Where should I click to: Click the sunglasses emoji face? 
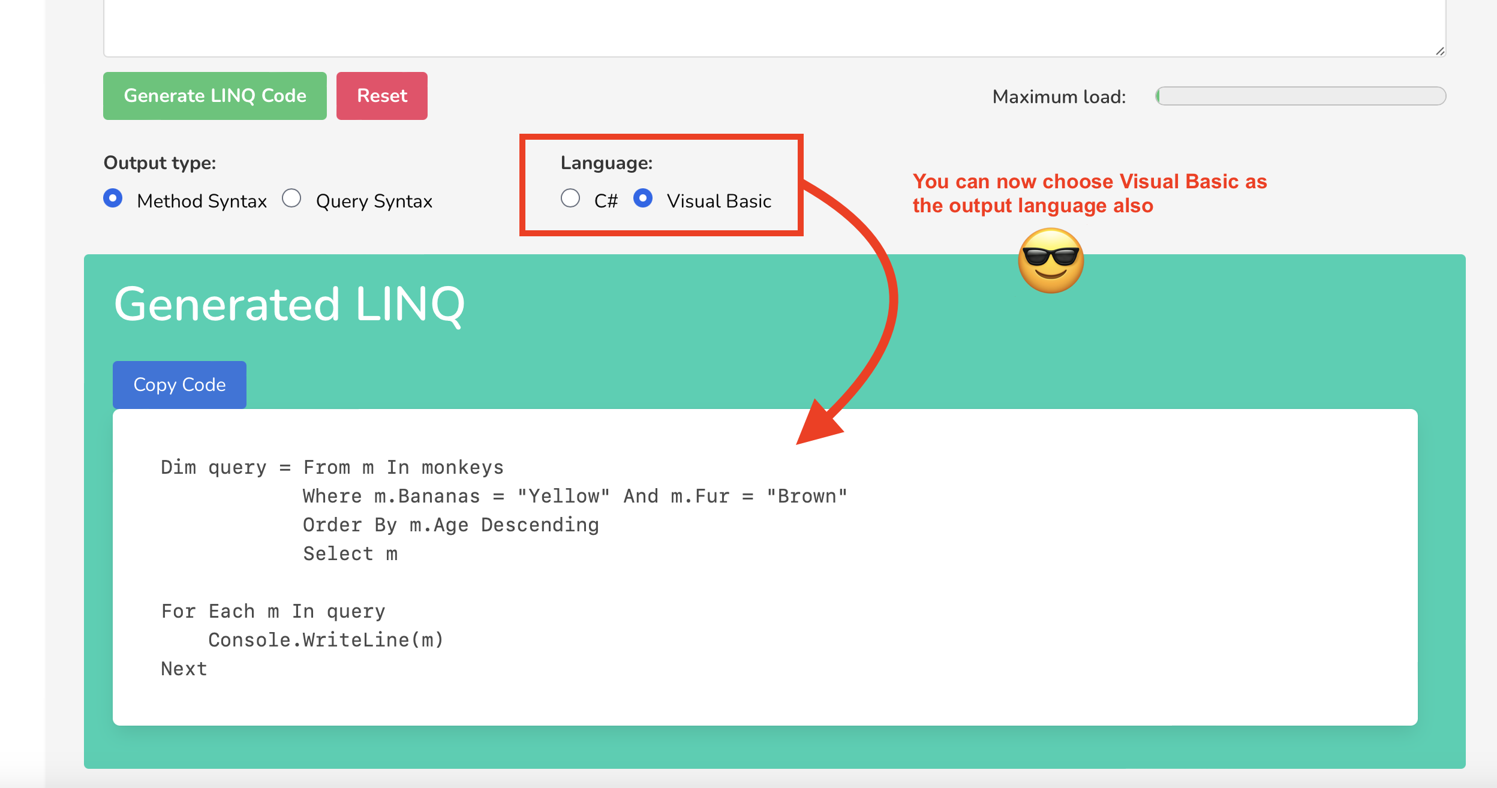1051,261
